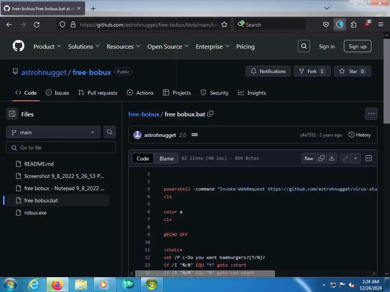
Task: Open the Raw file view
Action: click(308, 158)
